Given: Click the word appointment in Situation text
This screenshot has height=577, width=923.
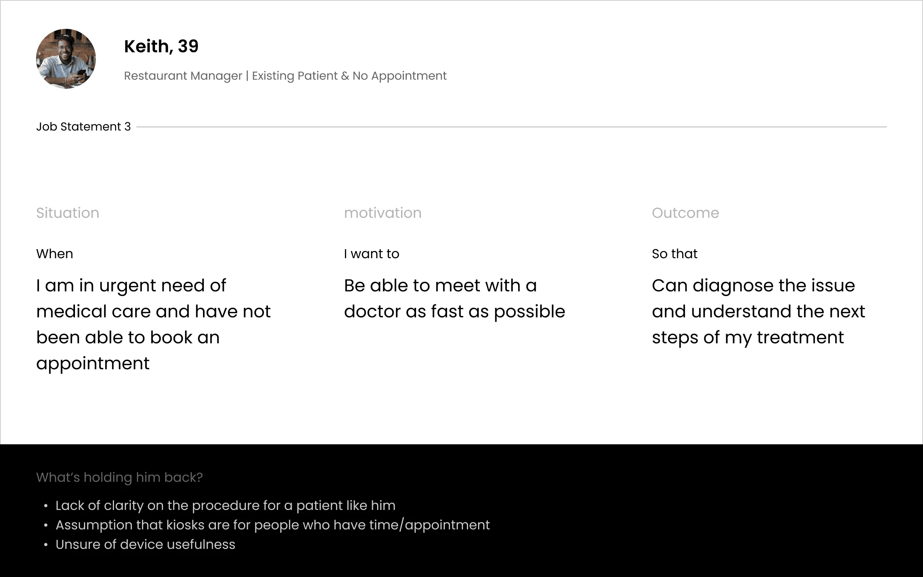Looking at the screenshot, I should coord(93,363).
